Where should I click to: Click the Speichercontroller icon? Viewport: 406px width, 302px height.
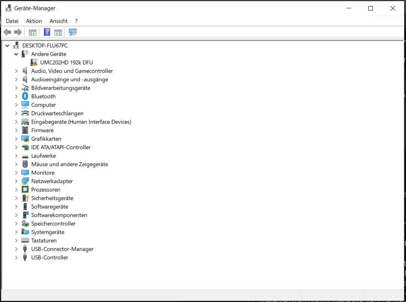[25, 223]
